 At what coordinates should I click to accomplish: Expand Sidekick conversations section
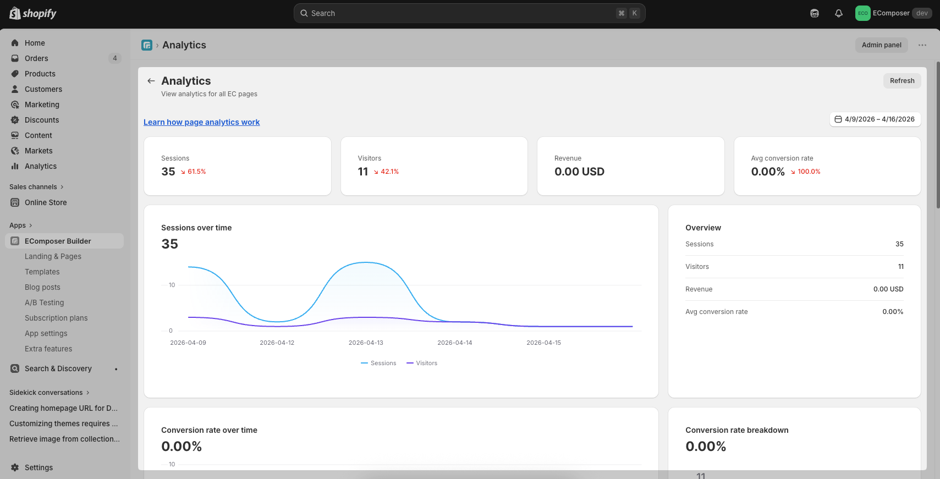[50, 393]
